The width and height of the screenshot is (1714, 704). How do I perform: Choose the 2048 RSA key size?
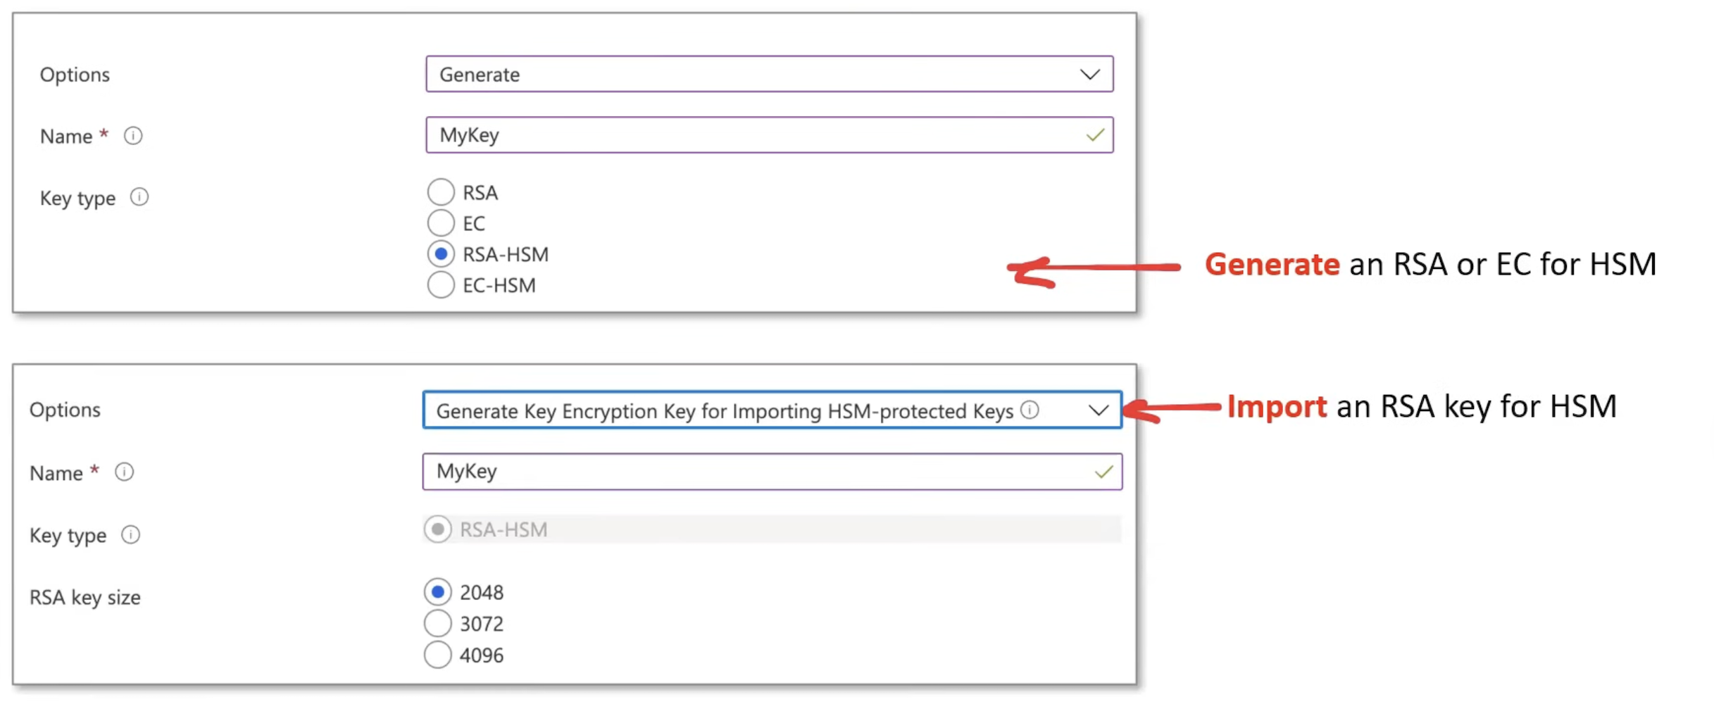[438, 592]
